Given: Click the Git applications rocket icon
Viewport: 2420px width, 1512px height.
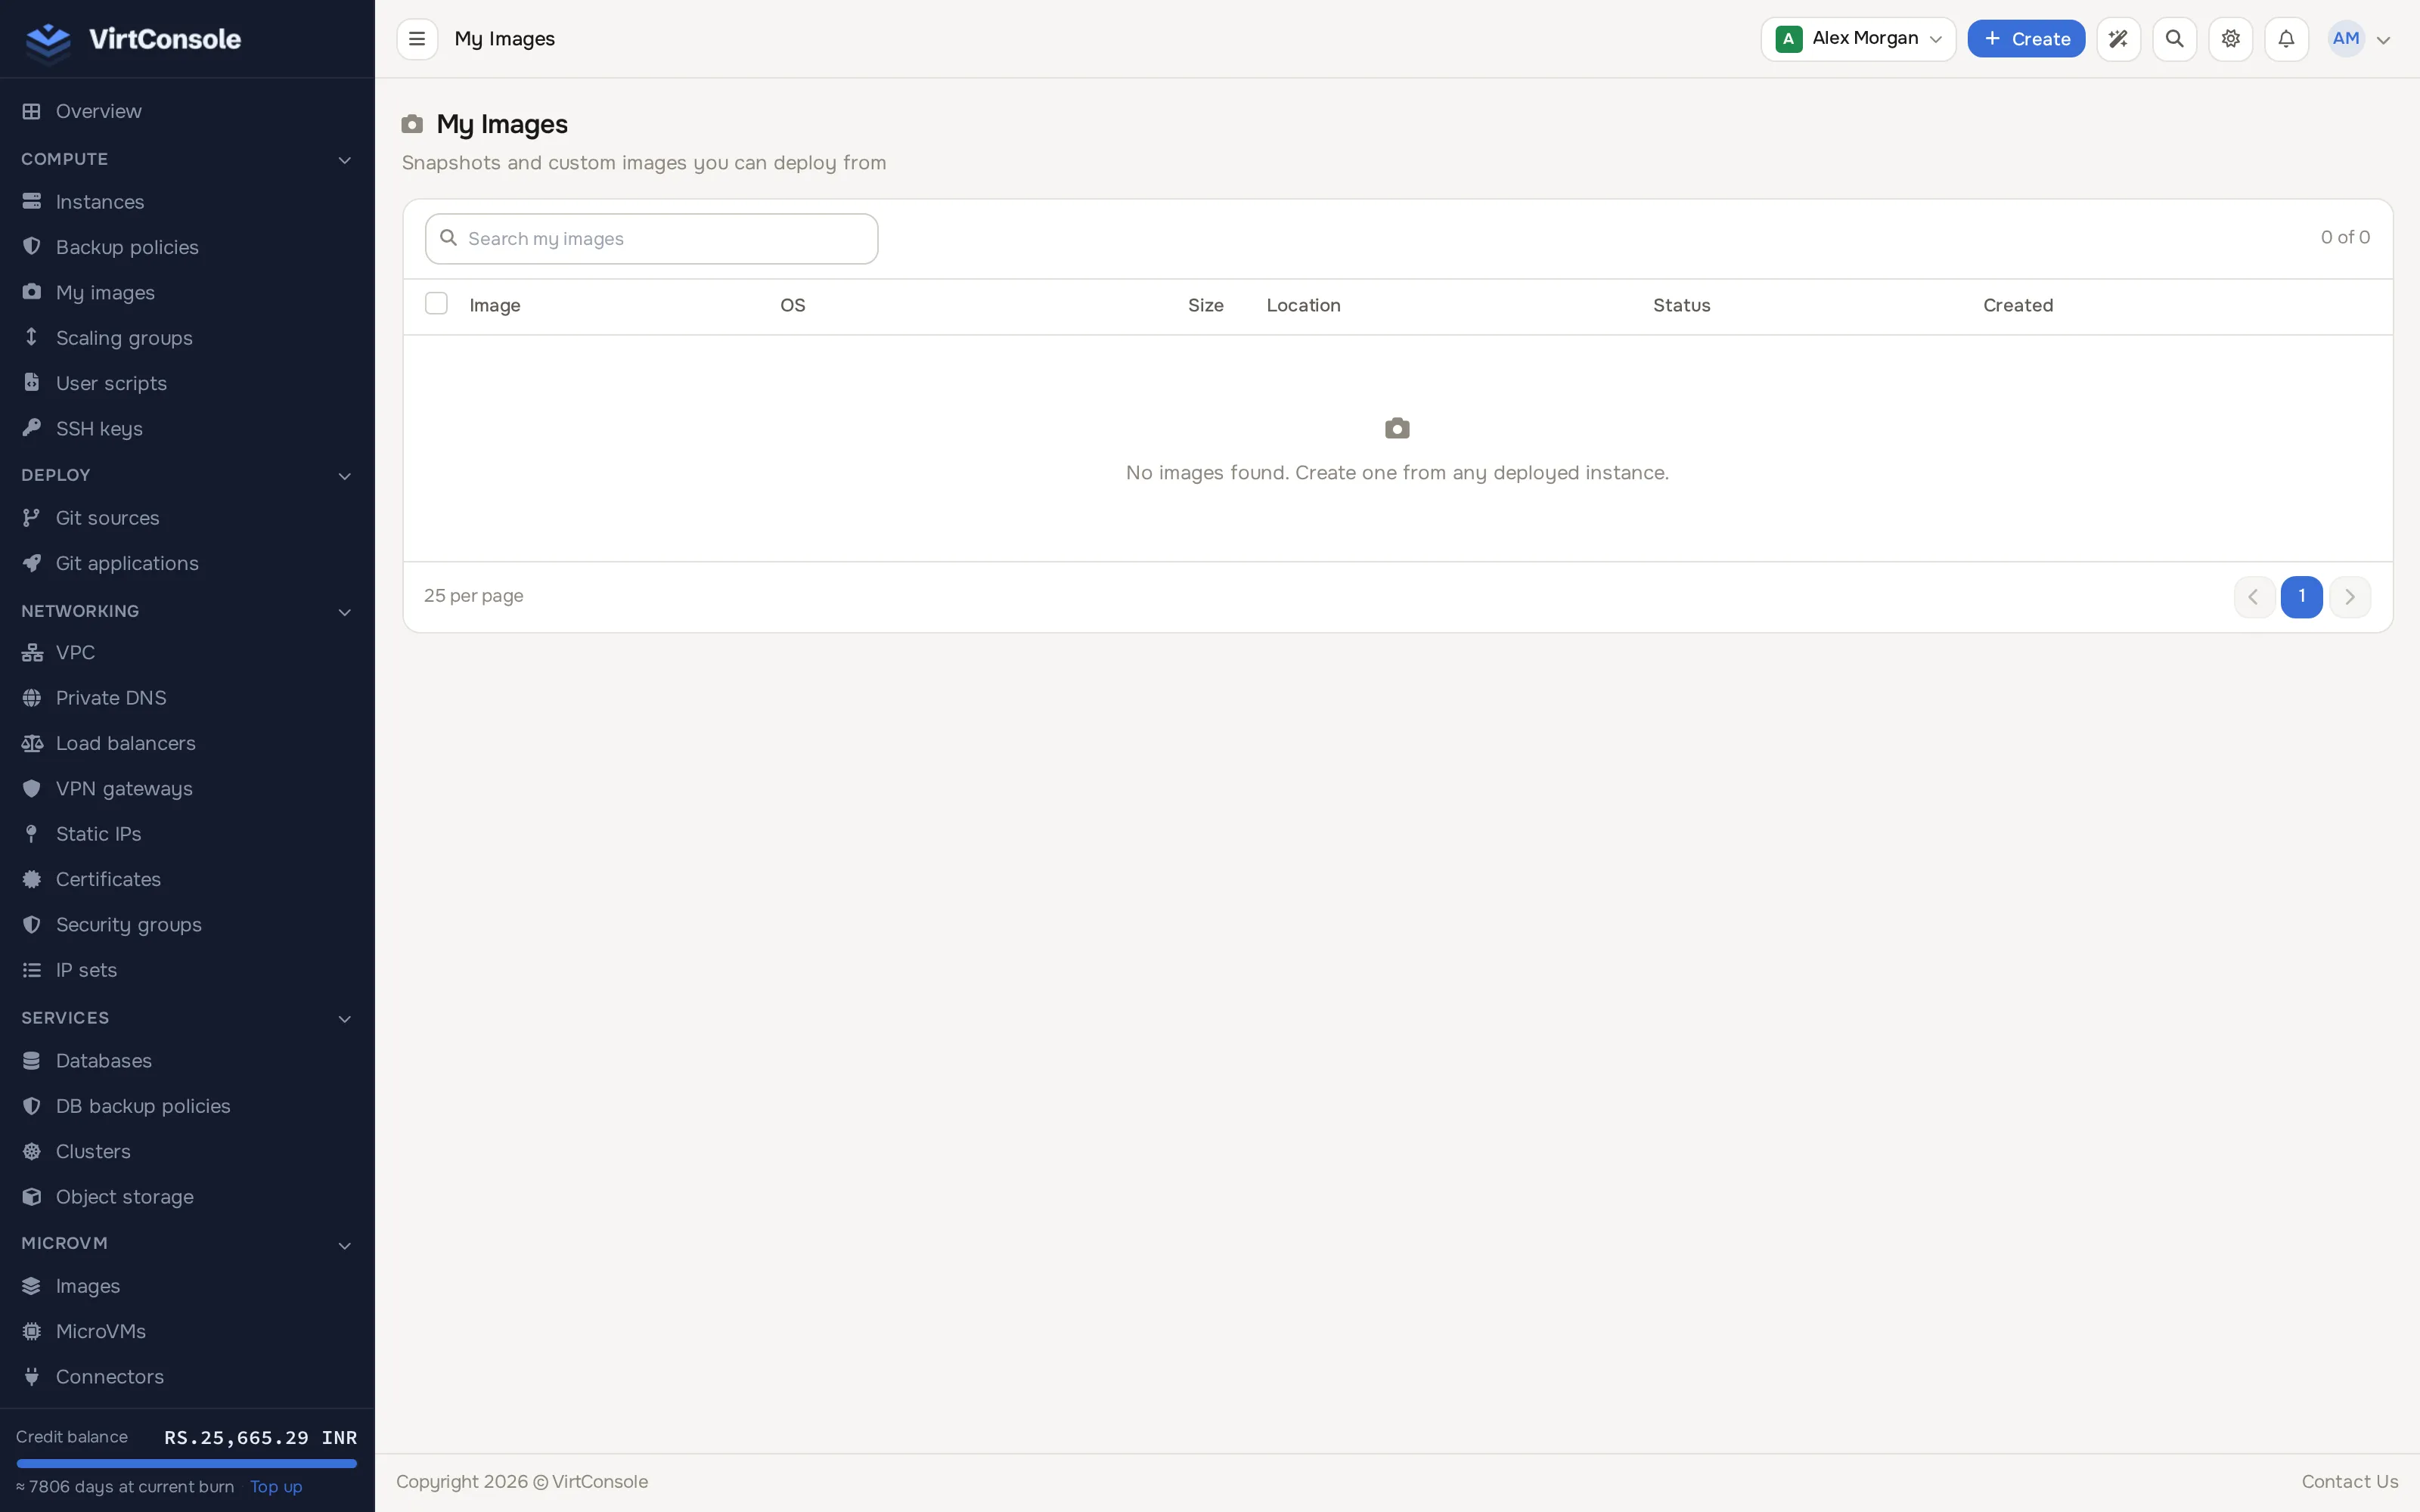Looking at the screenshot, I should tap(32, 563).
